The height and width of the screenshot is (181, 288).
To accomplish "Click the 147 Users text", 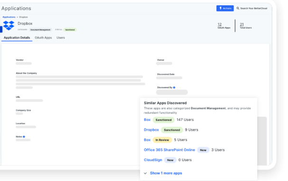I will point(185,120).
